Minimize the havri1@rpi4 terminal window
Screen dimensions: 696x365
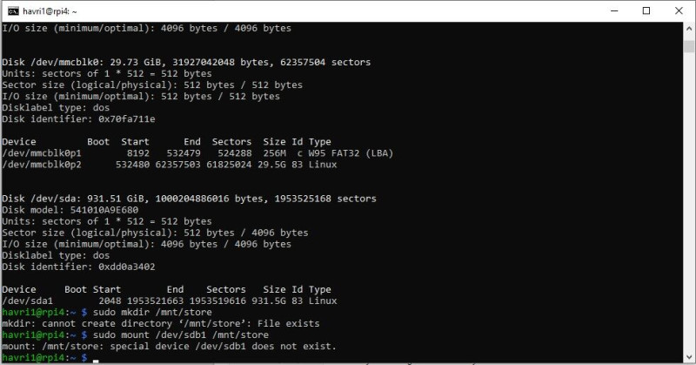coord(614,11)
